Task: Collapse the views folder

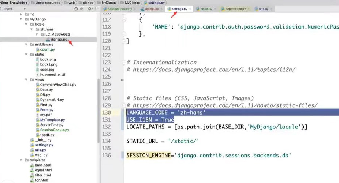Action: click(26, 79)
